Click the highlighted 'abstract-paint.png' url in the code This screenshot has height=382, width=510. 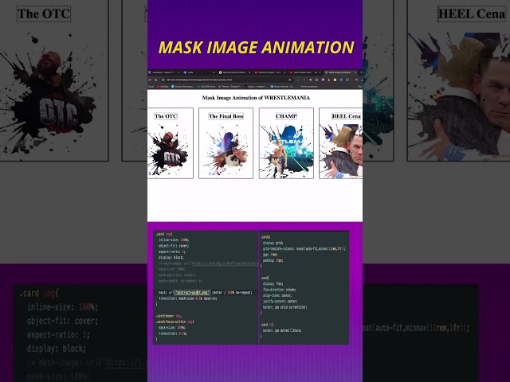(192, 292)
